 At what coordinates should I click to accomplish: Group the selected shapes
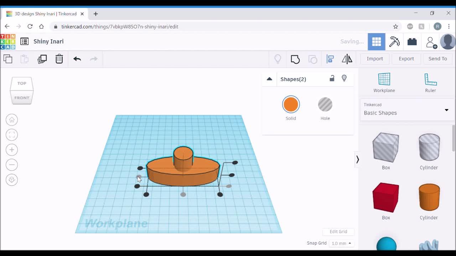click(x=295, y=59)
